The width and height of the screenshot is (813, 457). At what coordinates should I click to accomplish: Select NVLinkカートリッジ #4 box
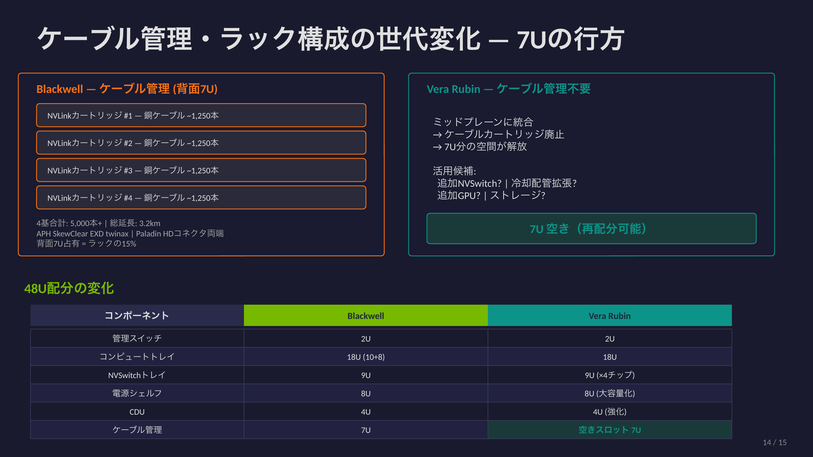201,198
